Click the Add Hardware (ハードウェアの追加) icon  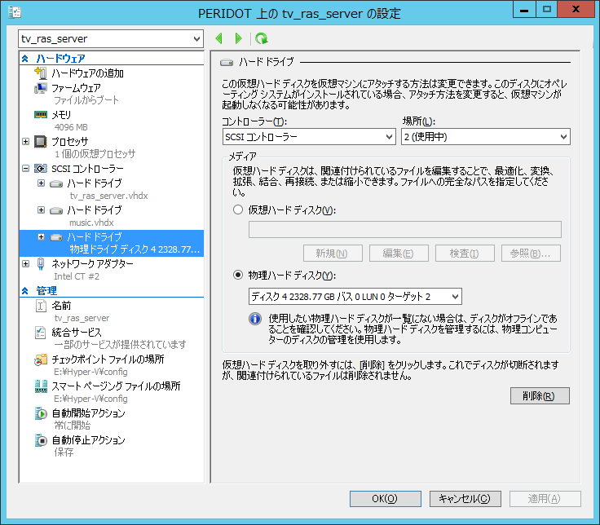point(41,73)
